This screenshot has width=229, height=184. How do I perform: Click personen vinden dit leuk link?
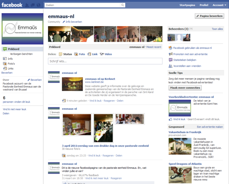tap(16, 102)
